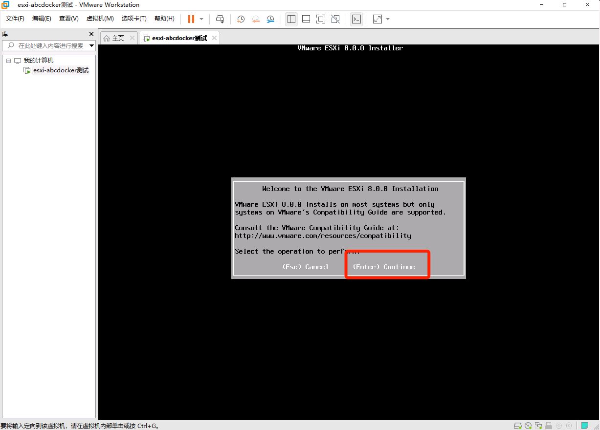
Task: Click the grayed Bluetooth device status icon
Action: [569, 426]
